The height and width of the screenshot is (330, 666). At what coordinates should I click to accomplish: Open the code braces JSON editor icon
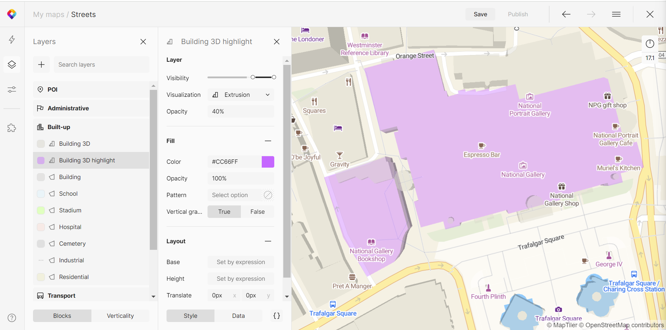(277, 316)
